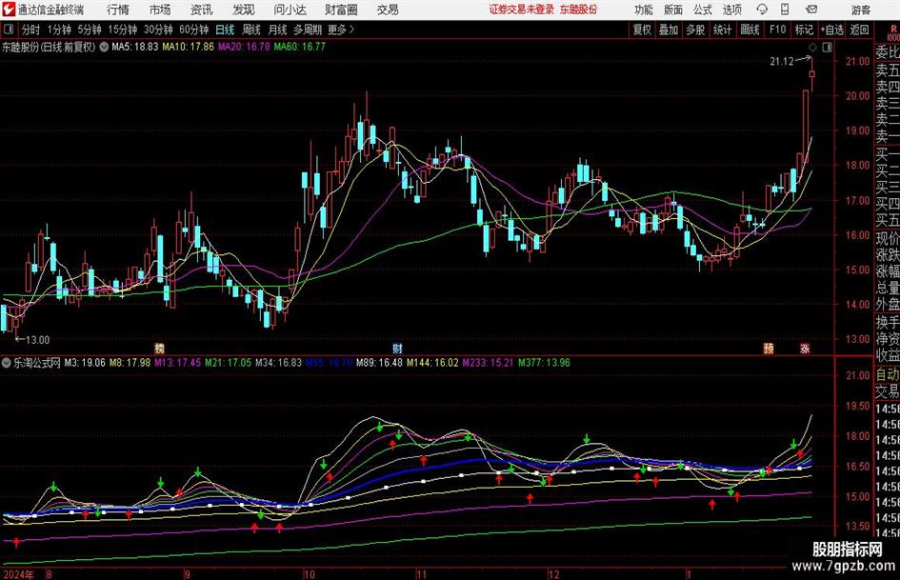Click the 标记 mark button
Viewport: 900px width, 580px height.
click(804, 30)
